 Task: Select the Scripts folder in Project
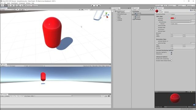pyautogui.click(x=138, y=18)
